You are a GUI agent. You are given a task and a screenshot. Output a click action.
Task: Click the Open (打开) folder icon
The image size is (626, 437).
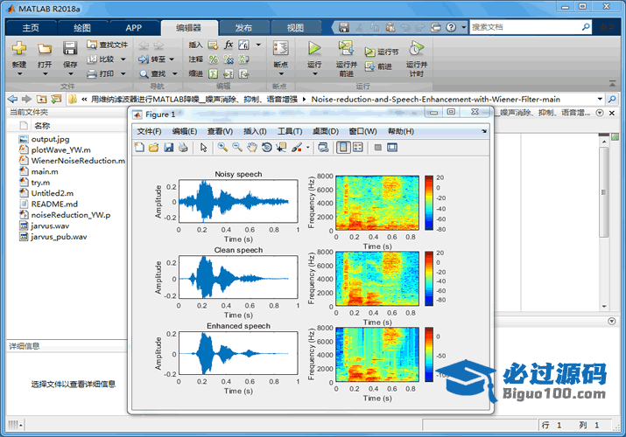pos(45,49)
